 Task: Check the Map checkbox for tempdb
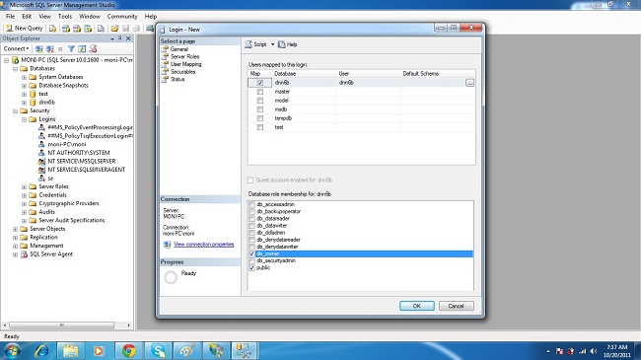click(x=260, y=118)
